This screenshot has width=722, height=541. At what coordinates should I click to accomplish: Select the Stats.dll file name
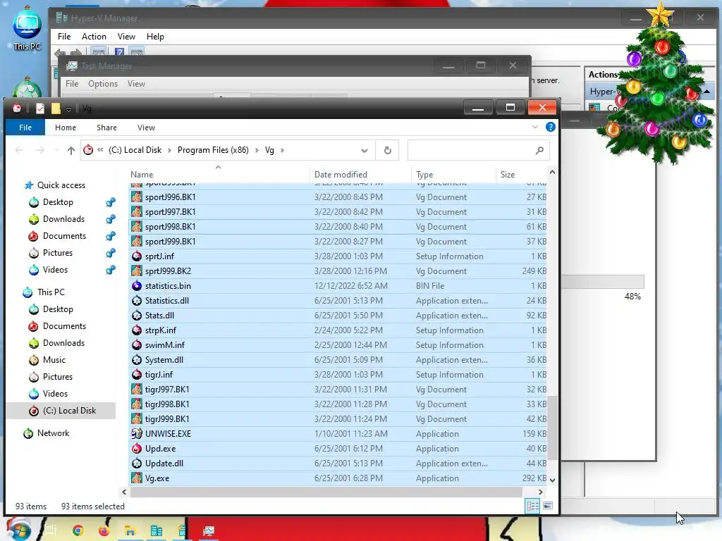coord(159,316)
